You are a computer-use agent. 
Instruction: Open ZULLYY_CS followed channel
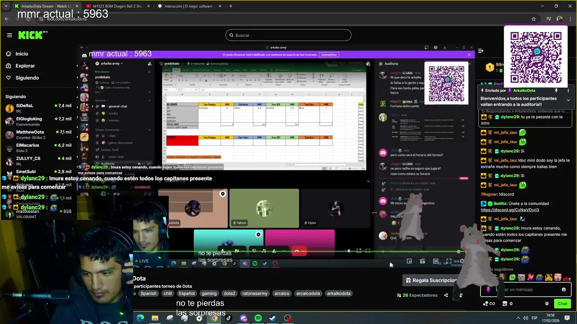38,161
